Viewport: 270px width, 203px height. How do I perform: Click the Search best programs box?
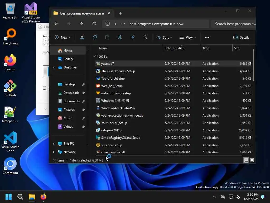point(234,24)
